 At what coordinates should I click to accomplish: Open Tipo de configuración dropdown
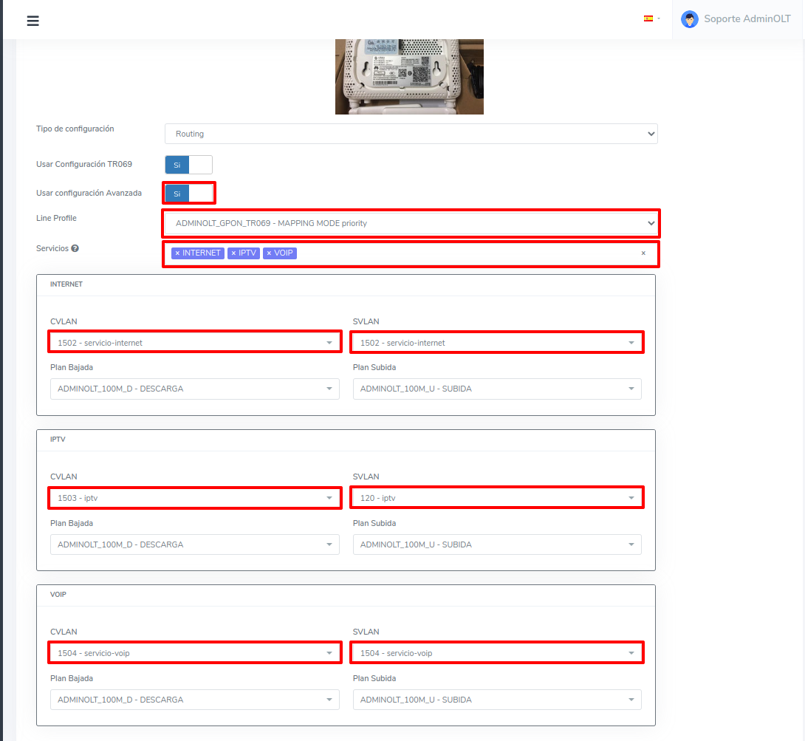click(x=411, y=134)
